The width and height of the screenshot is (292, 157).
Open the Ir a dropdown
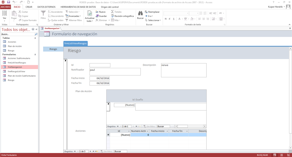(x=149, y=16)
